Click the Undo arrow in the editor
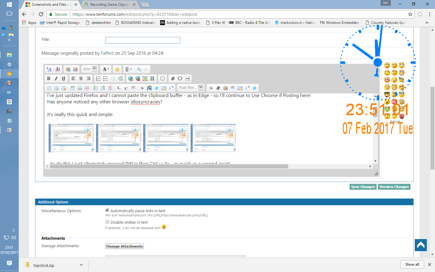The height and width of the screenshot is (272, 435). [139, 69]
